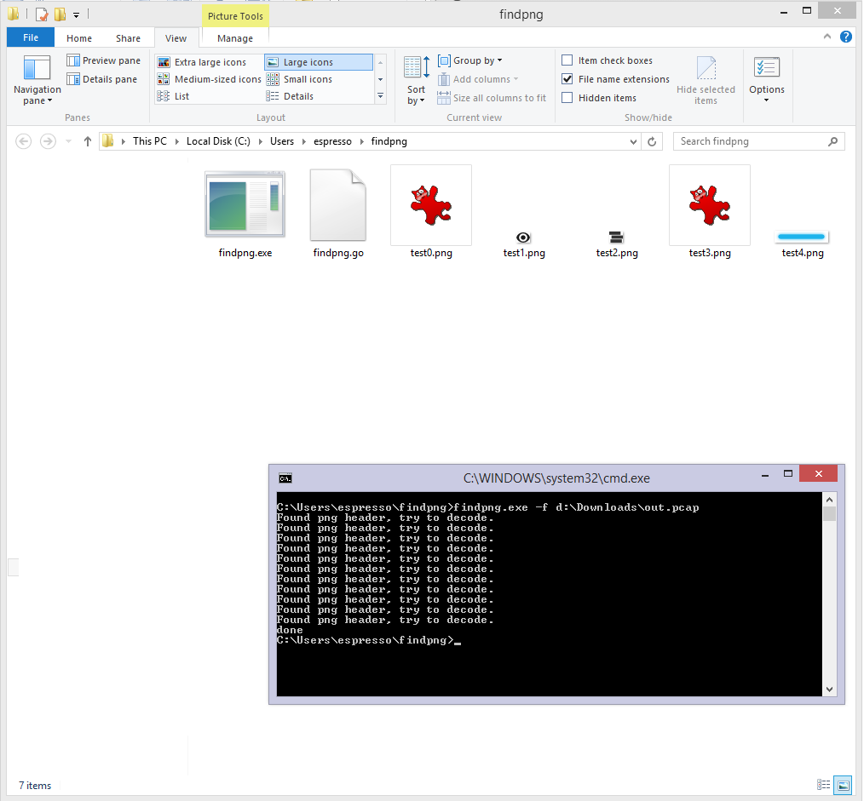Image resolution: width=864 pixels, height=801 pixels.
Task: Click the Refresh button next to address bar
Action: (653, 141)
